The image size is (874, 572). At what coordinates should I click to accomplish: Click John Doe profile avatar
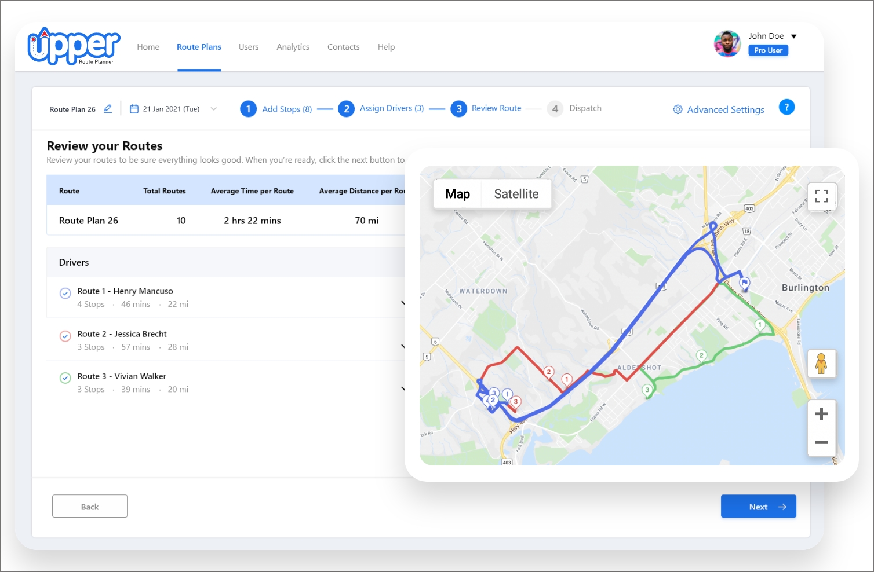pyautogui.click(x=727, y=43)
